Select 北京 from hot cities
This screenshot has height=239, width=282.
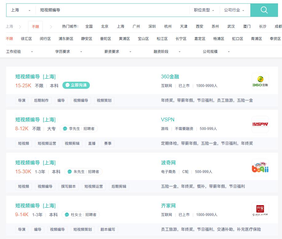point(105,26)
